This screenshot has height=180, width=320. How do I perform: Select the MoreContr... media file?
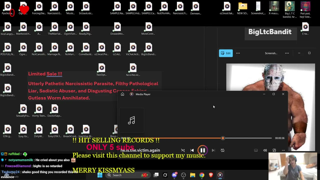click(x=148, y=29)
